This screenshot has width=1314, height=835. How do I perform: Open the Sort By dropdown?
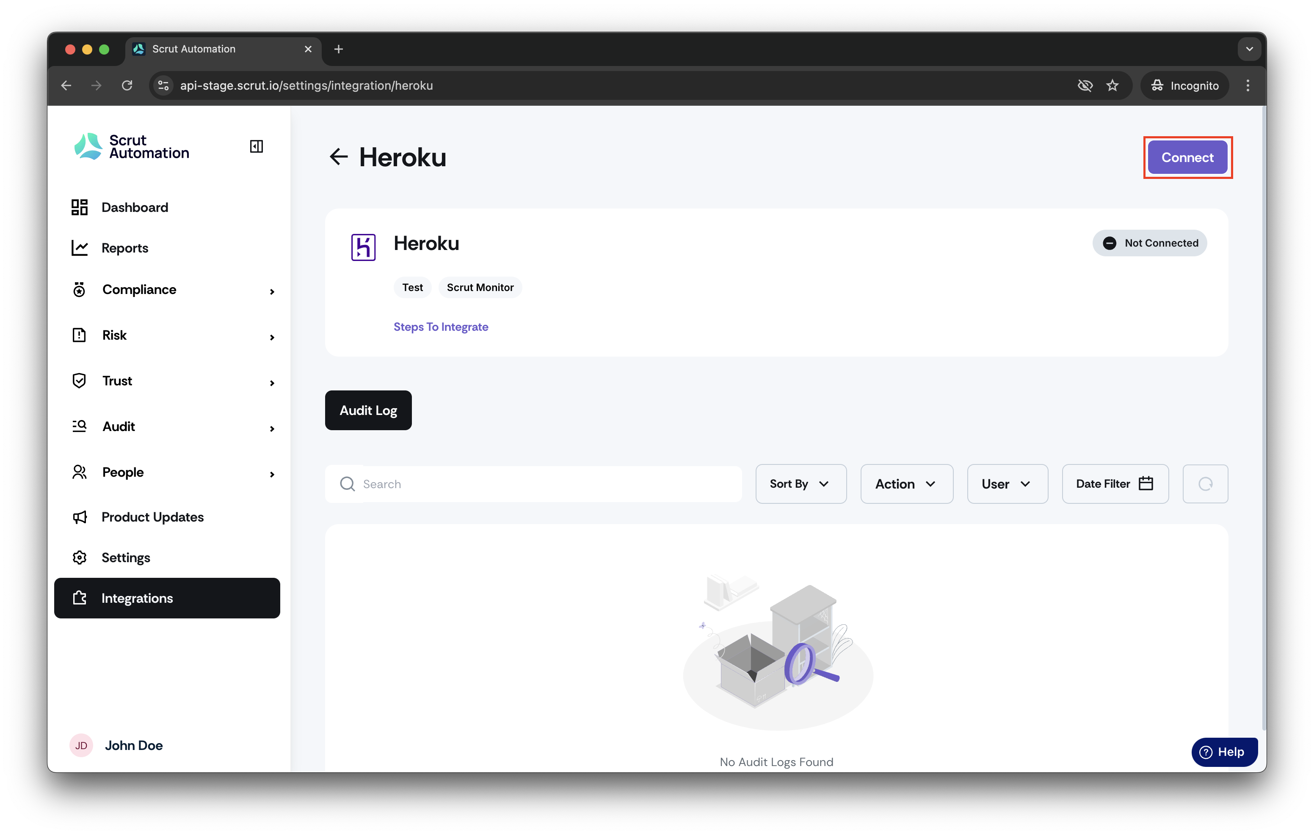pos(801,484)
